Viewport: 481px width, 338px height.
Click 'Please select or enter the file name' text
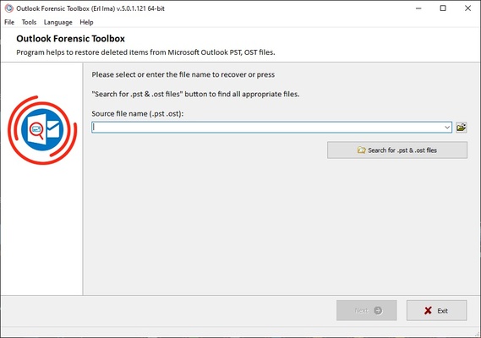click(183, 74)
